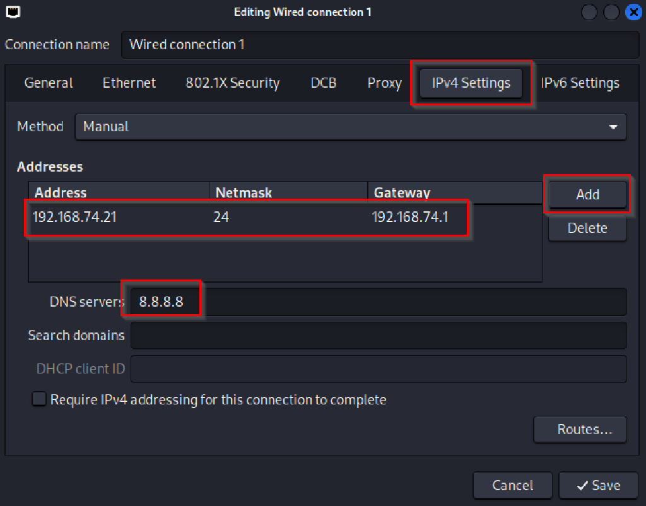
Task: Click the wired connection icon in the titlebar
Action: [13, 11]
